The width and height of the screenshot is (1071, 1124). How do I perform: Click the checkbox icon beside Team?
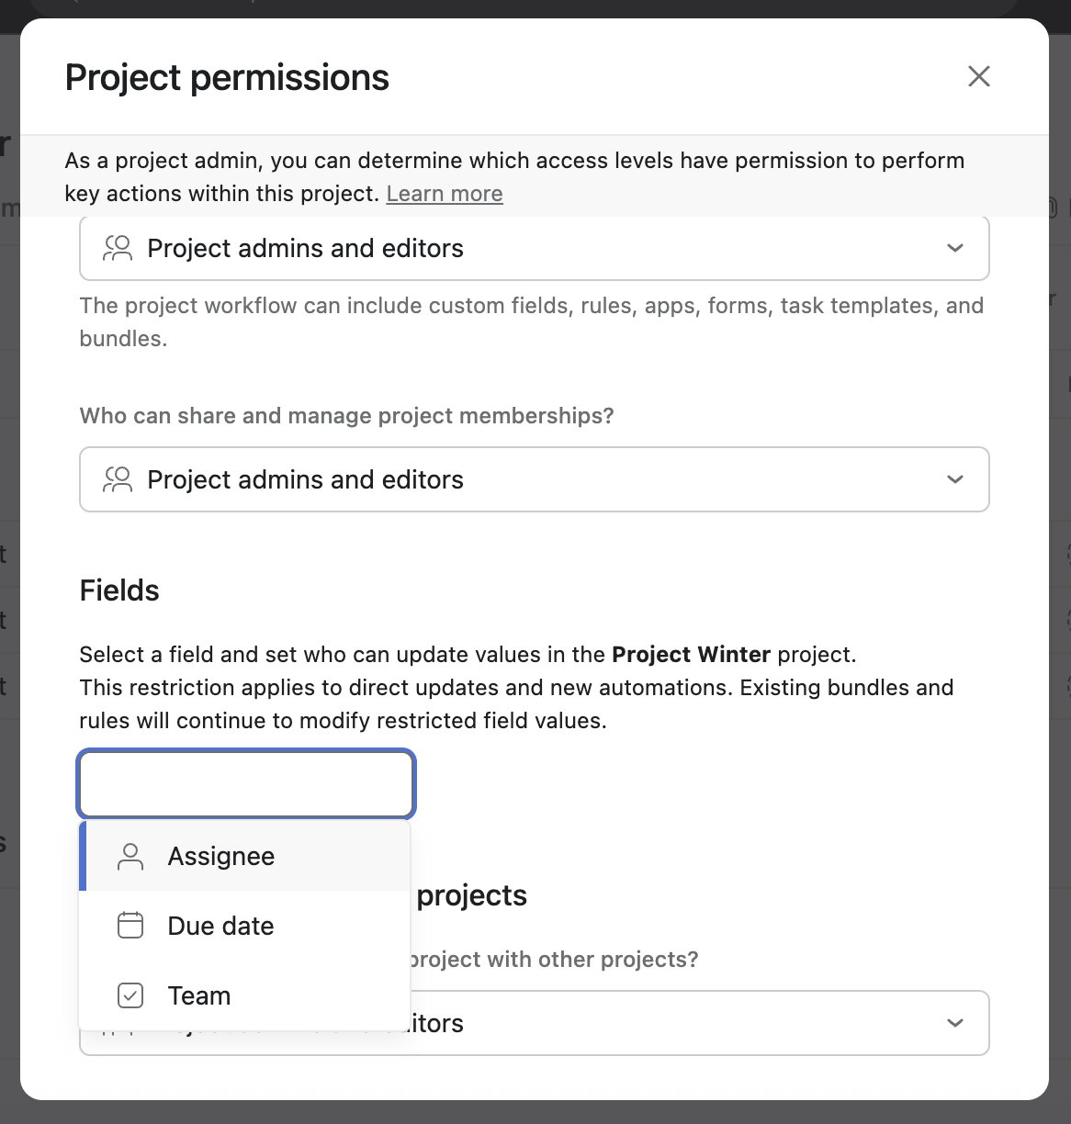pos(130,995)
